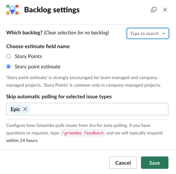
Task: Expand the backlog dropdown chevron
Action: click(164, 33)
